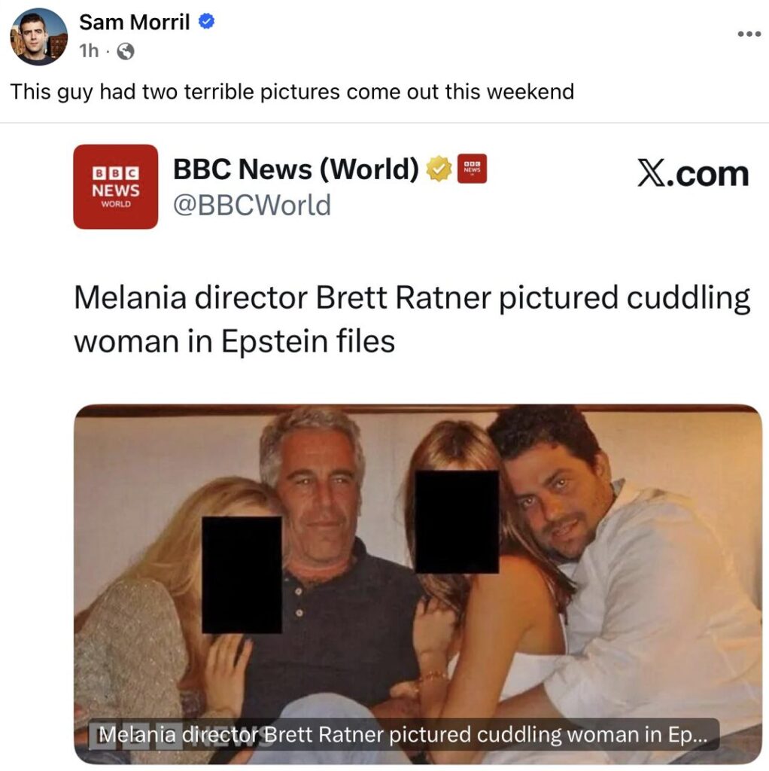The width and height of the screenshot is (769, 771).
Task: Open the post's 1h timestamp
Action: (88, 51)
